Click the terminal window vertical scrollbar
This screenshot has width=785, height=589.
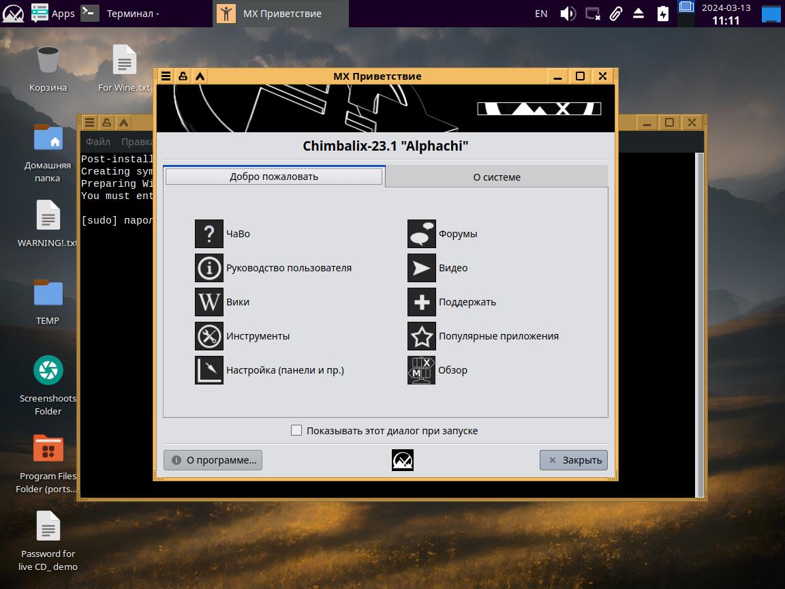tap(699, 324)
